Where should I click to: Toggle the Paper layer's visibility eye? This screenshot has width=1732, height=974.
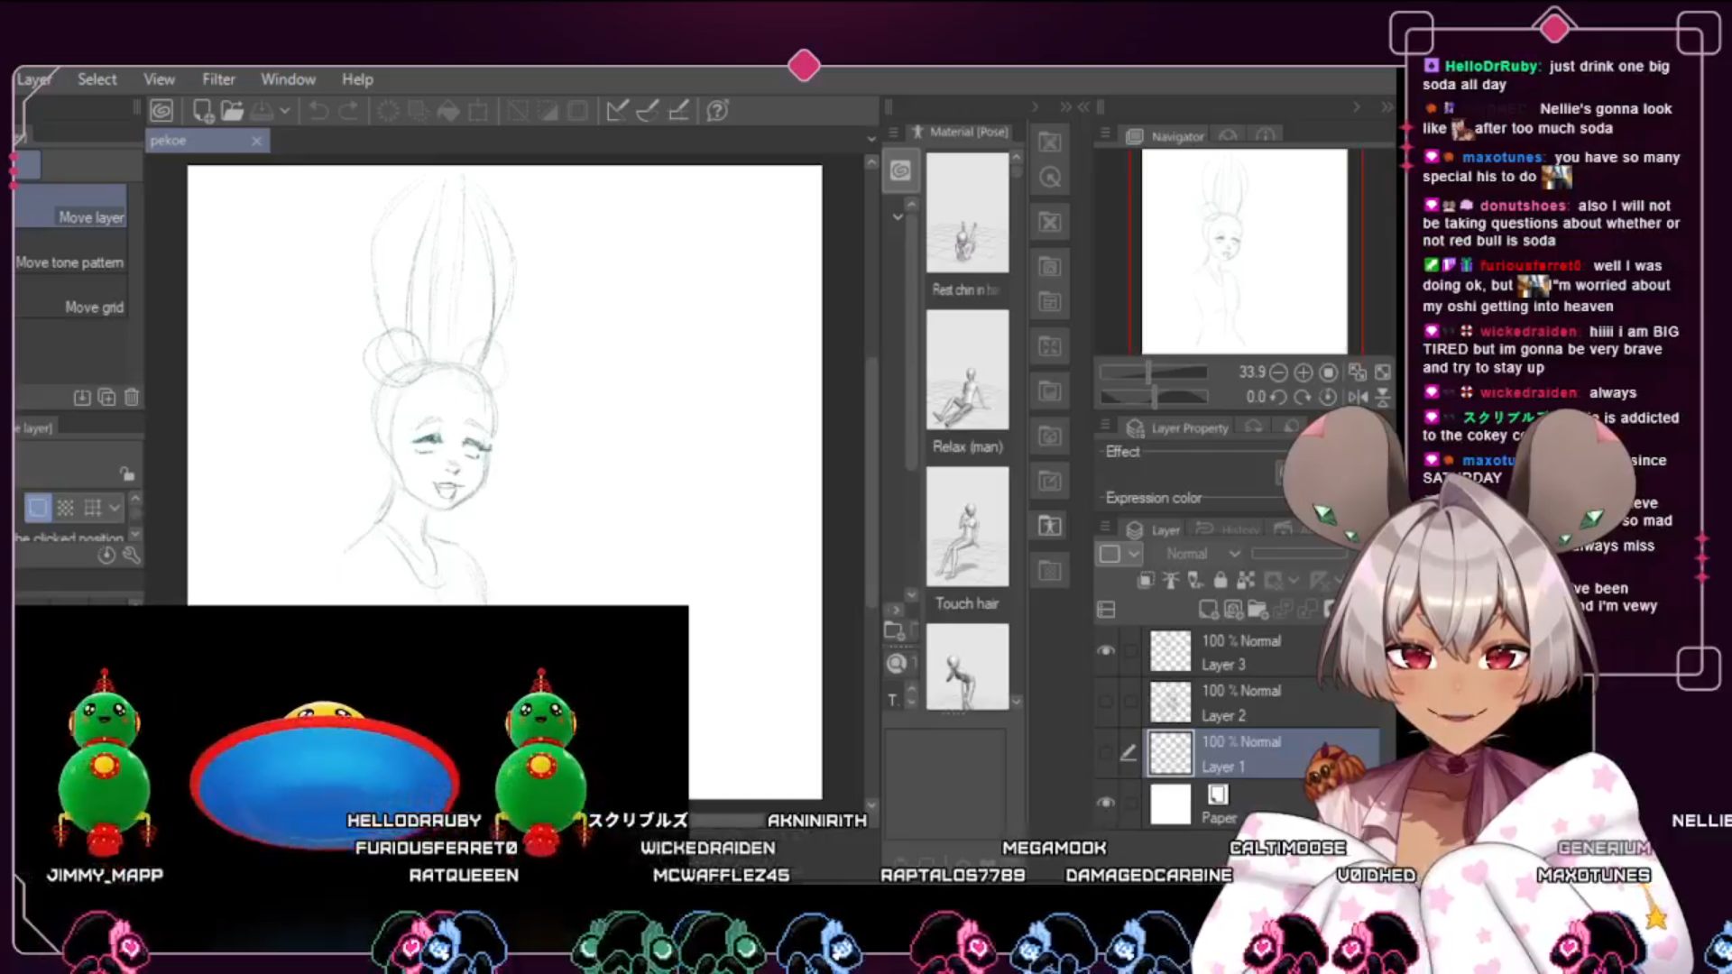(1106, 803)
